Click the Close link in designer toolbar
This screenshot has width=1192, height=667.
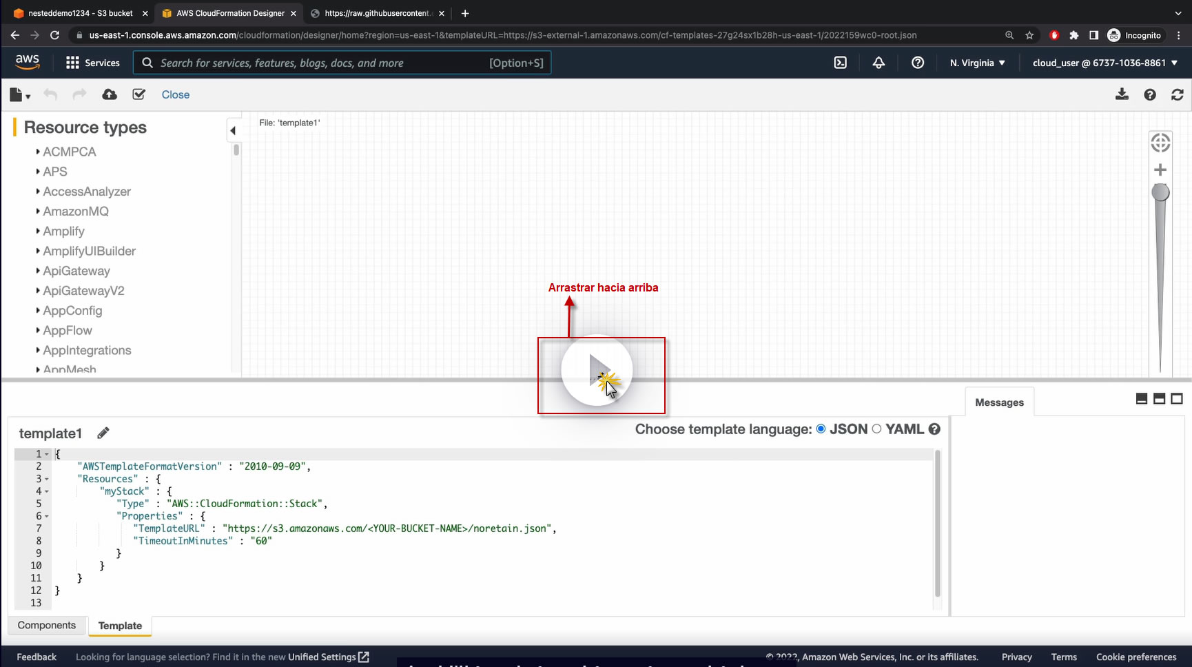(176, 94)
